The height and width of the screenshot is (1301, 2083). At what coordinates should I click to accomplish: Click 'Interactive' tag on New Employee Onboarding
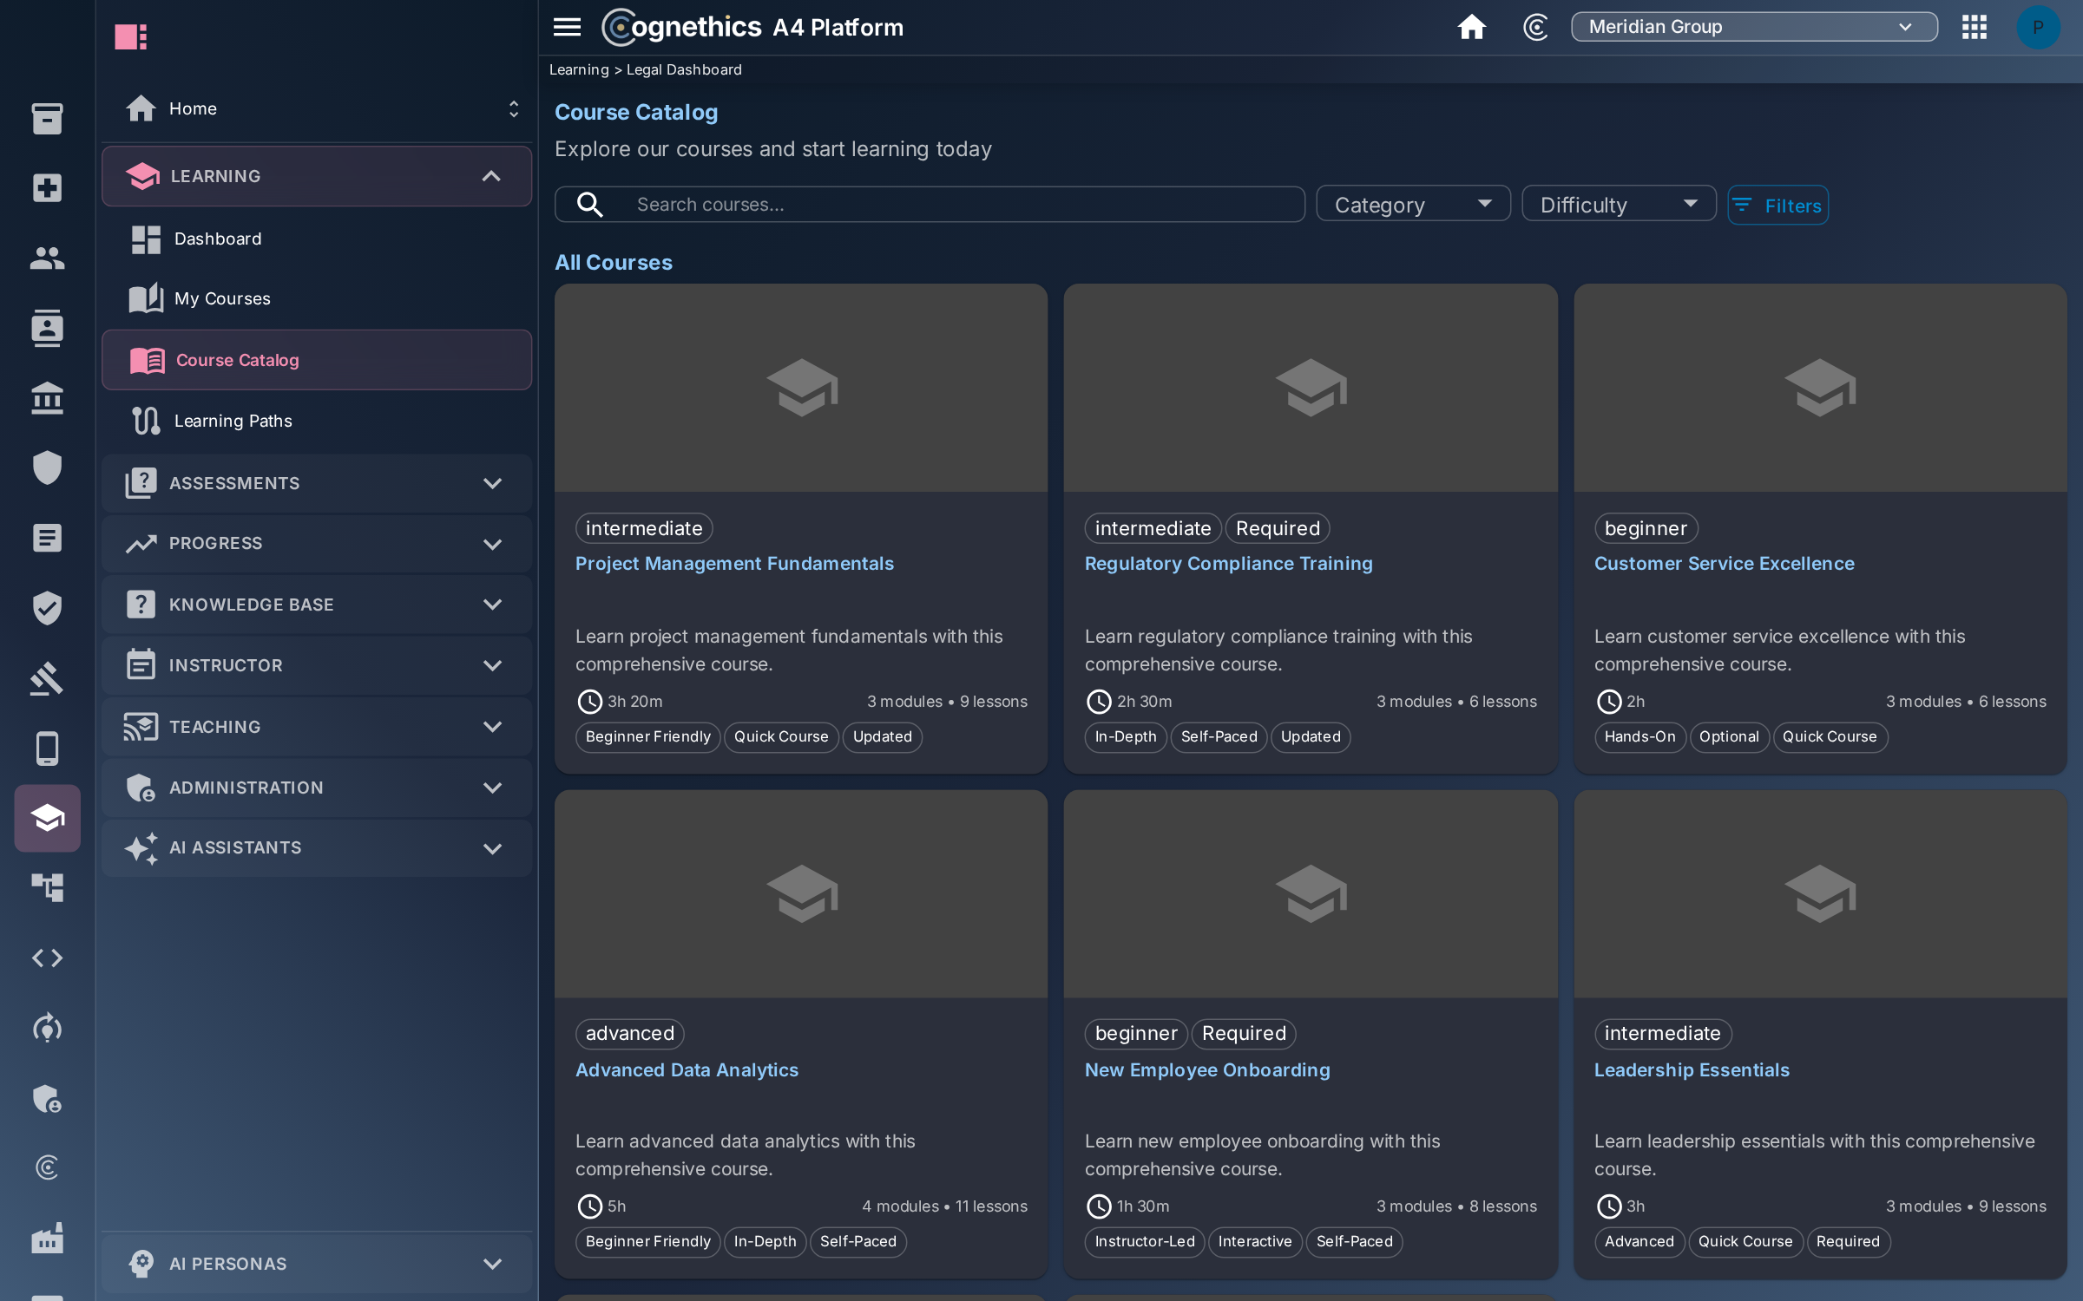coord(1255,1242)
